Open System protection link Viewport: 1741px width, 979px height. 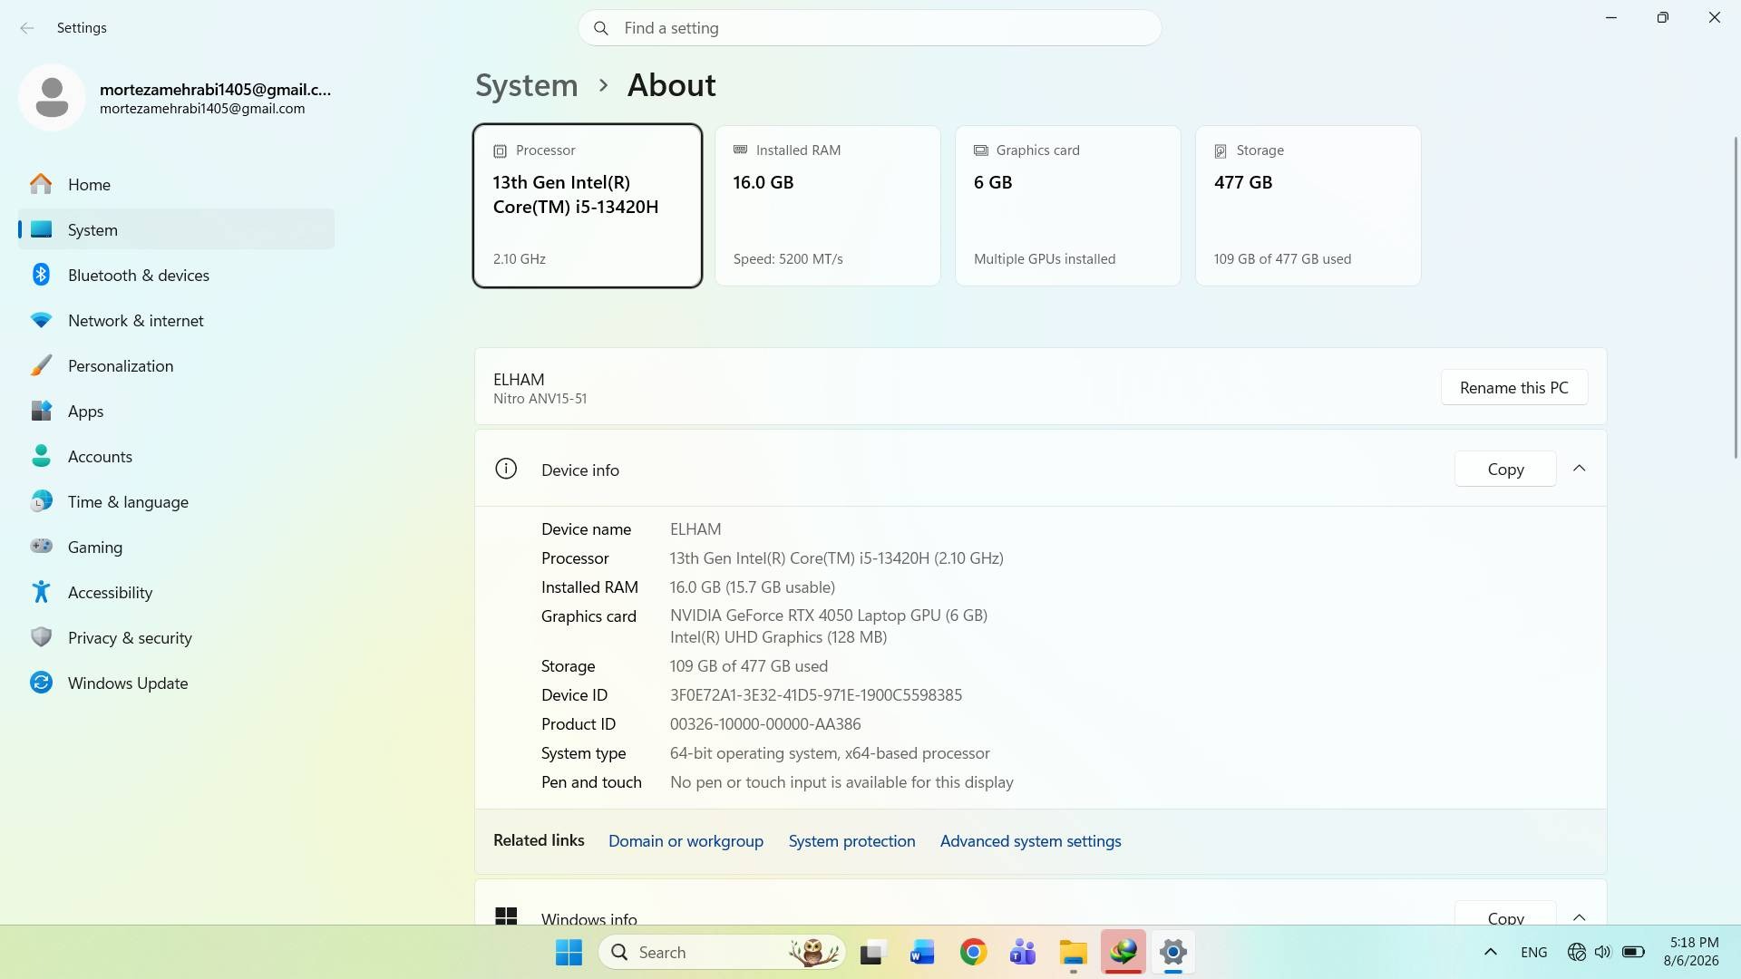(x=851, y=841)
